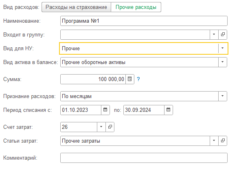The image size is (239, 171).
Task: Open the Счет затрат account form icon
Action: [110, 127]
